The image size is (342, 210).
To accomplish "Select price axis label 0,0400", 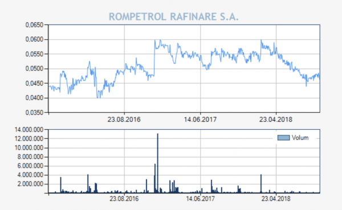I will 34,98.
